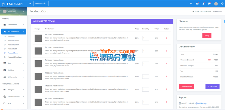This screenshot has width=225, height=110.
Task: Click the discount coupon code input field
Action: click(190, 36)
